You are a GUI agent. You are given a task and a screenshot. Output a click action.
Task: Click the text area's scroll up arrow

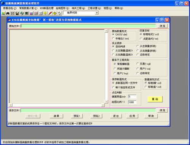[106, 31]
